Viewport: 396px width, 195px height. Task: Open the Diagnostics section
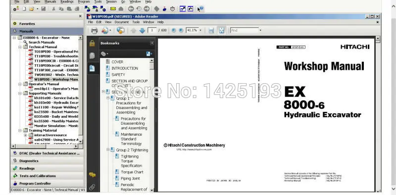pos(47,161)
